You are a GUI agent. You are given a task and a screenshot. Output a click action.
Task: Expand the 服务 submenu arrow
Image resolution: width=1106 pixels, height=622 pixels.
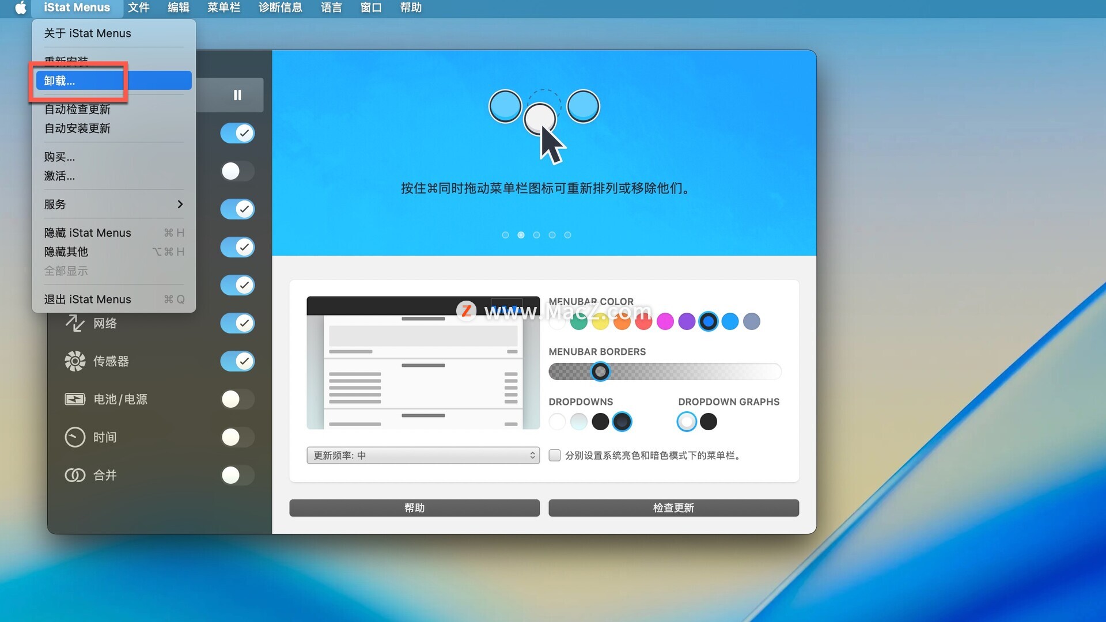point(180,204)
